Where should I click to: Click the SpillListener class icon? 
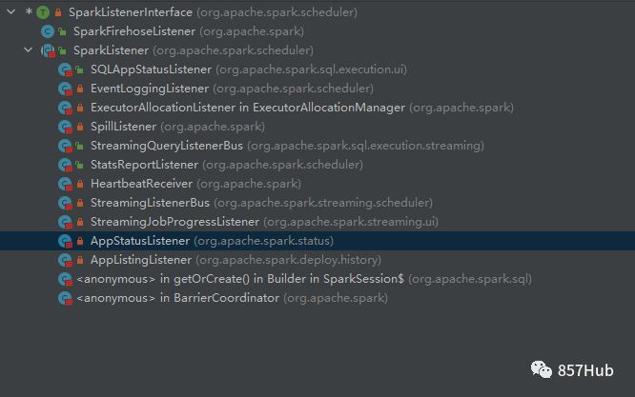tap(65, 127)
